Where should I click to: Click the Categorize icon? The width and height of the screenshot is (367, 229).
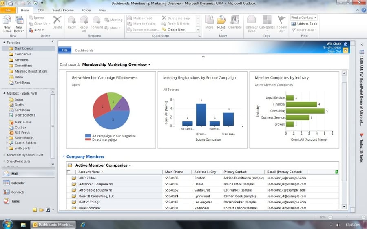pos(267,20)
